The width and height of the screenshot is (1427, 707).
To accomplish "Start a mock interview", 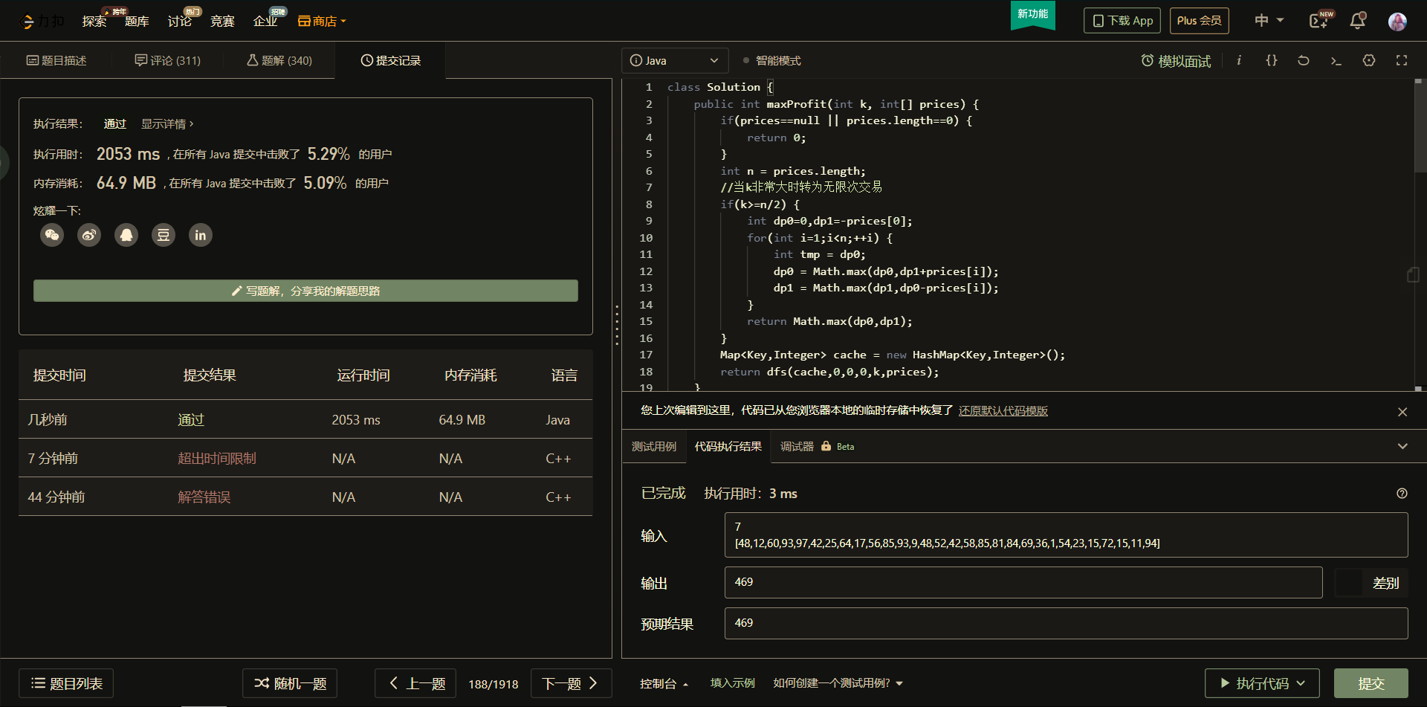I will click(x=1176, y=61).
